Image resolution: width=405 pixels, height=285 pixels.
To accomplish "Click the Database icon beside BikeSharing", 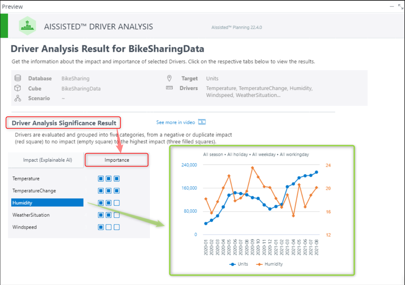I will point(18,78).
